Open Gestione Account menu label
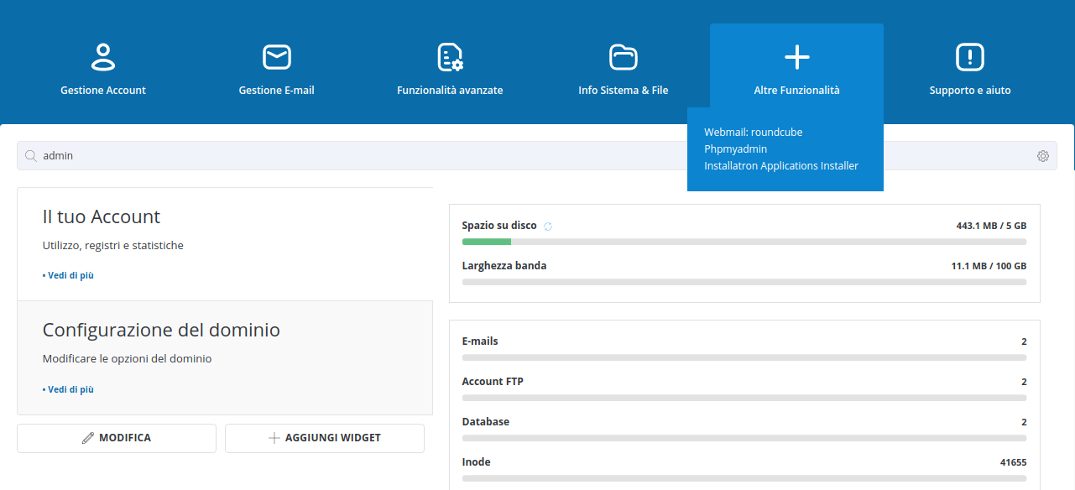This screenshot has height=490, width=1075. coord(103,90)
